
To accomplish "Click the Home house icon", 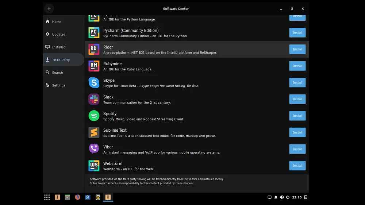I will [x=47, y=22].
